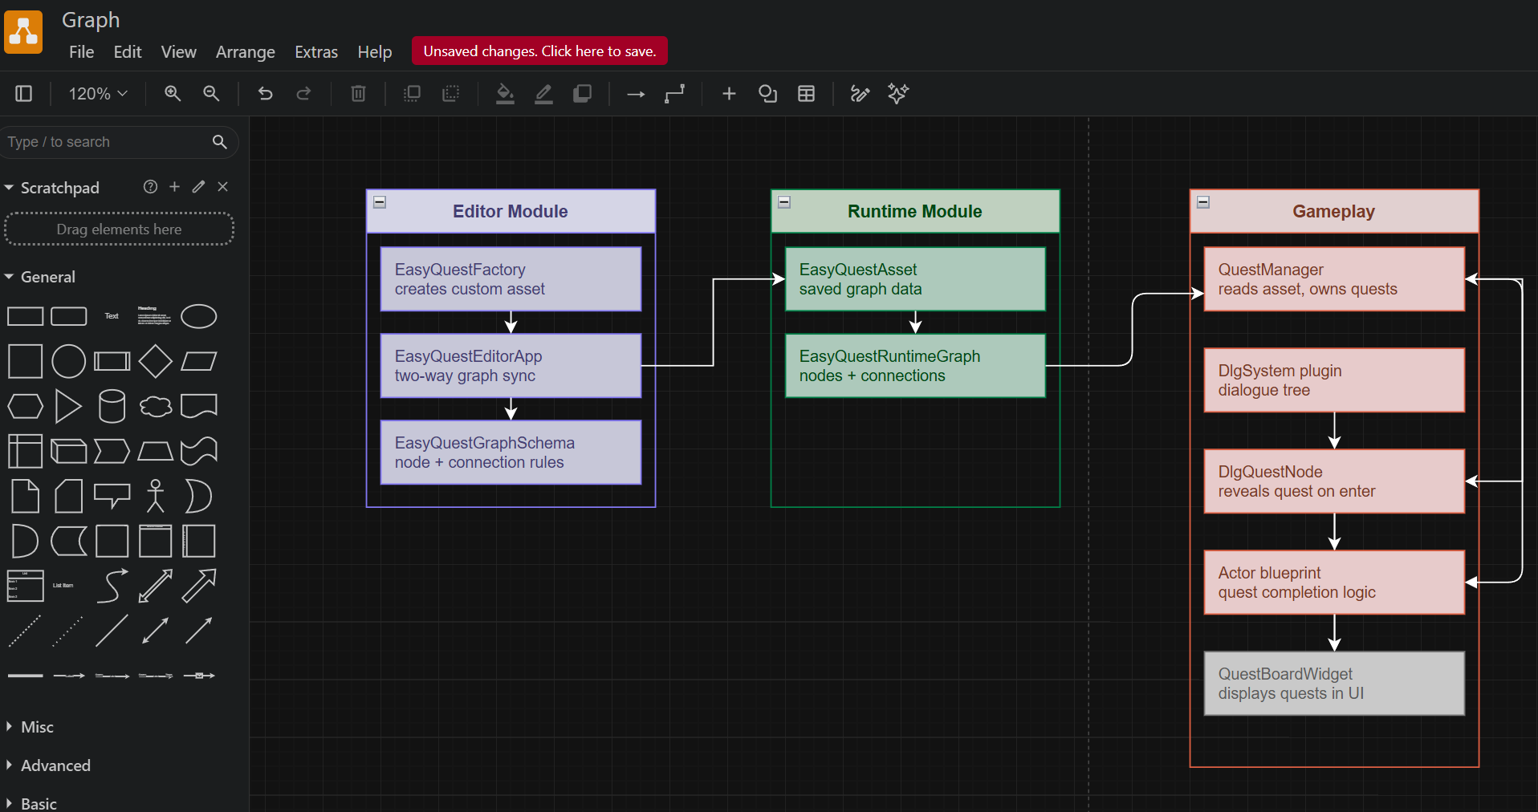Collapse the Editor Module container

(x=379, y=202)
